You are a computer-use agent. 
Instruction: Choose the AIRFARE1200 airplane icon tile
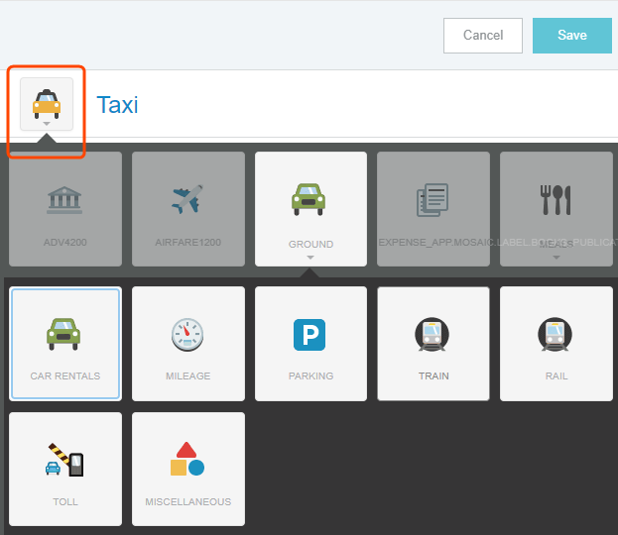187,208
